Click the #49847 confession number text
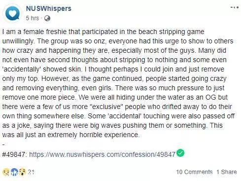Screen dimensions: 241x181 click(x=14, y=154)
